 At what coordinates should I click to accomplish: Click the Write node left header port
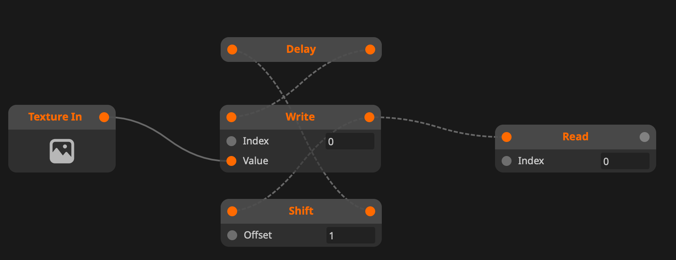coord(231,117)
